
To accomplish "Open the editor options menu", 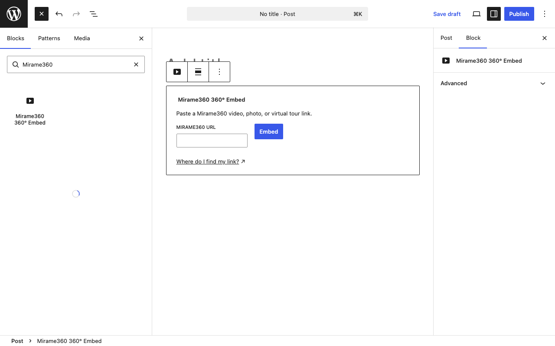I will pyautogui.click(x=545, y=14).
